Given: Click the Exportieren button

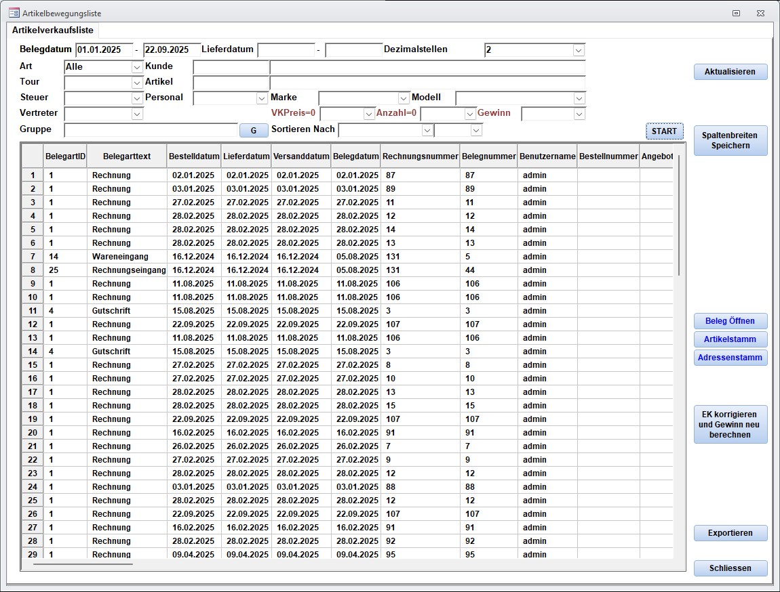Looking at the screenshot, I should point(730,533).
